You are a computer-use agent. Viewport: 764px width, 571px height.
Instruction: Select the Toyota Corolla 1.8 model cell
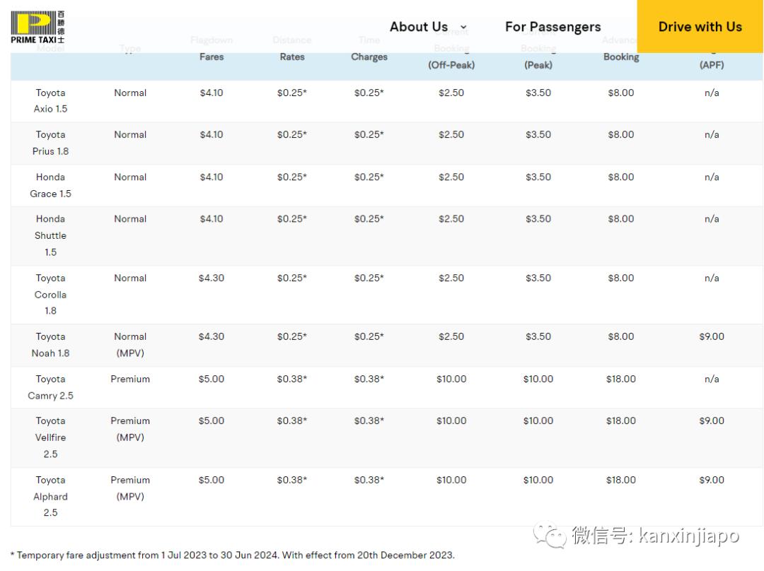tap(50, 294)
